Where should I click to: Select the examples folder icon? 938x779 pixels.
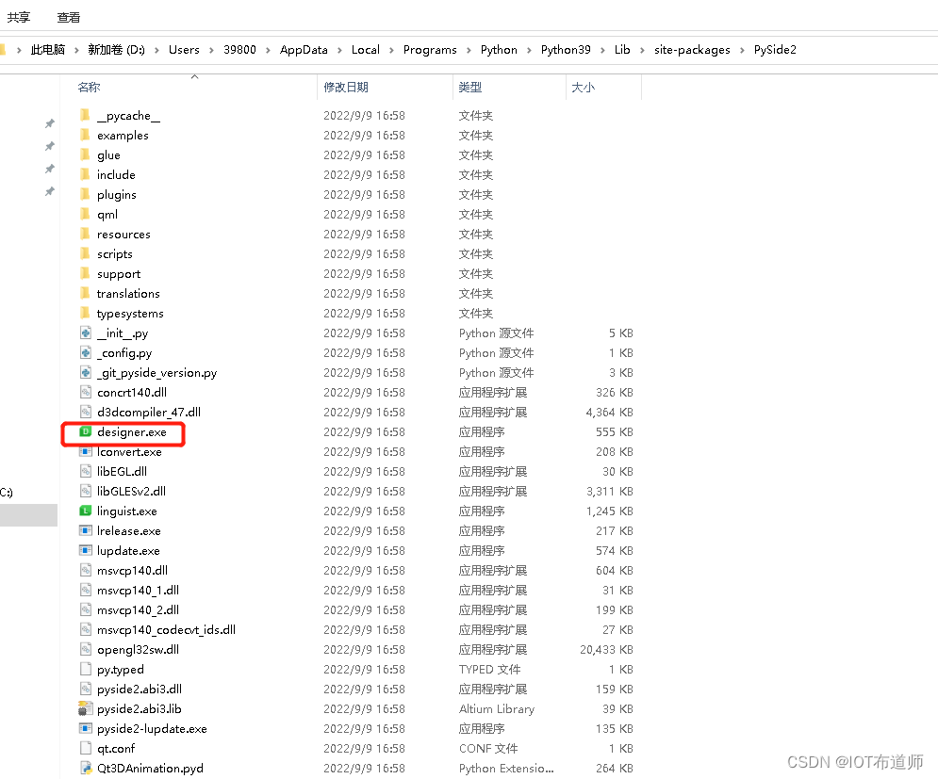[85, 135]
